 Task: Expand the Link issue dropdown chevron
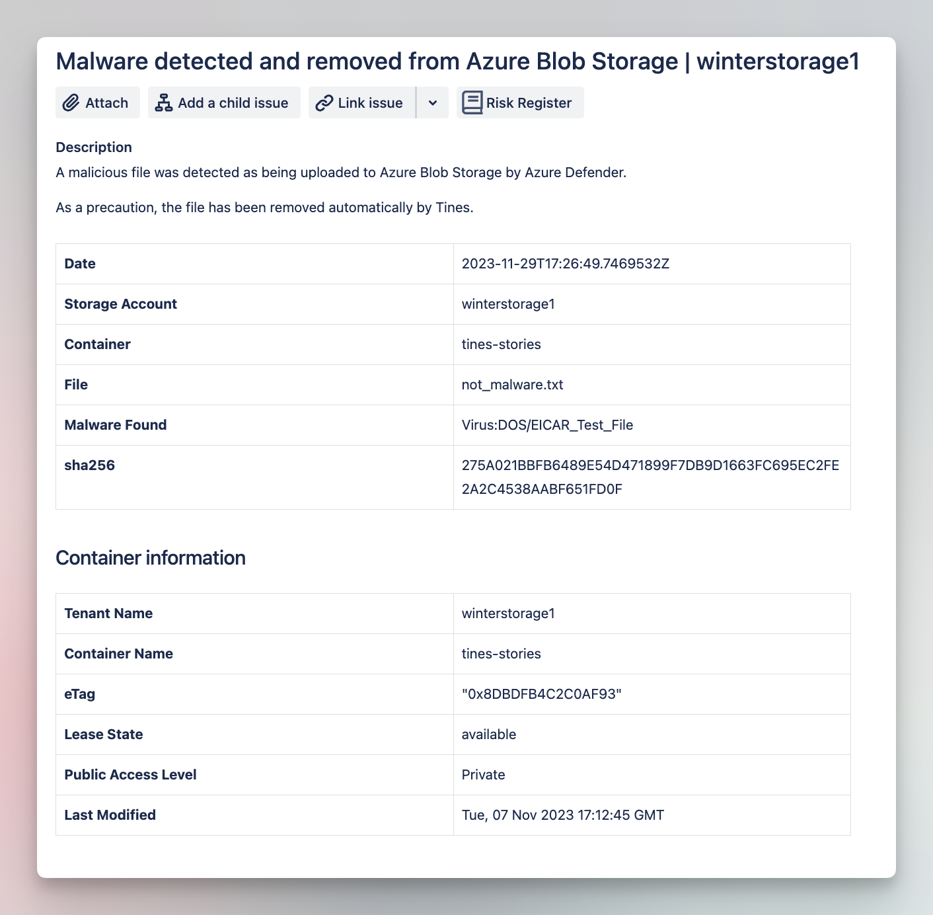(x=433, y=102)
